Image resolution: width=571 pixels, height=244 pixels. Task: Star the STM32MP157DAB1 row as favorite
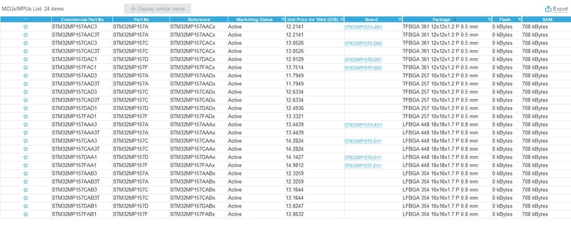click(26, 206)
